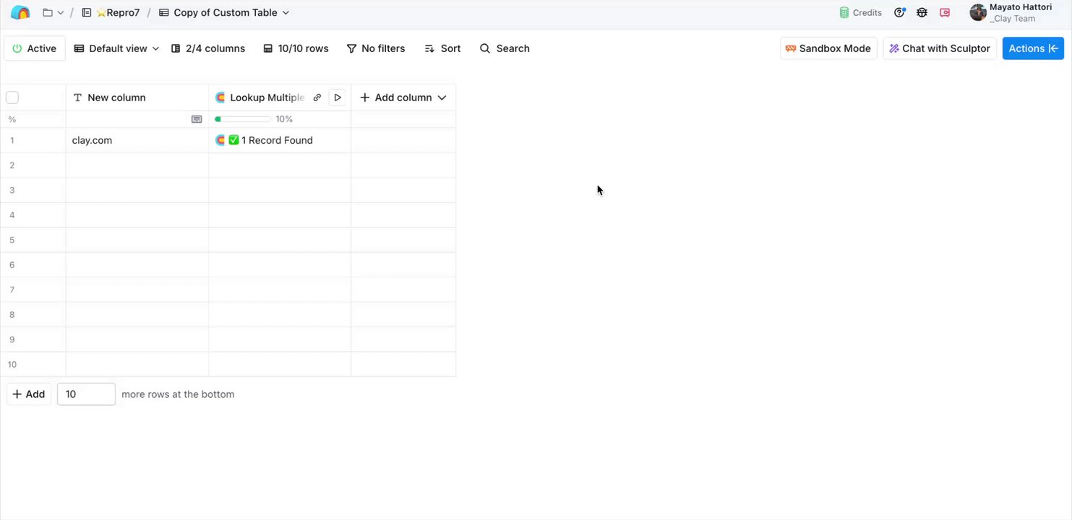
Task: Click the New column header
Action: point(137,97)
